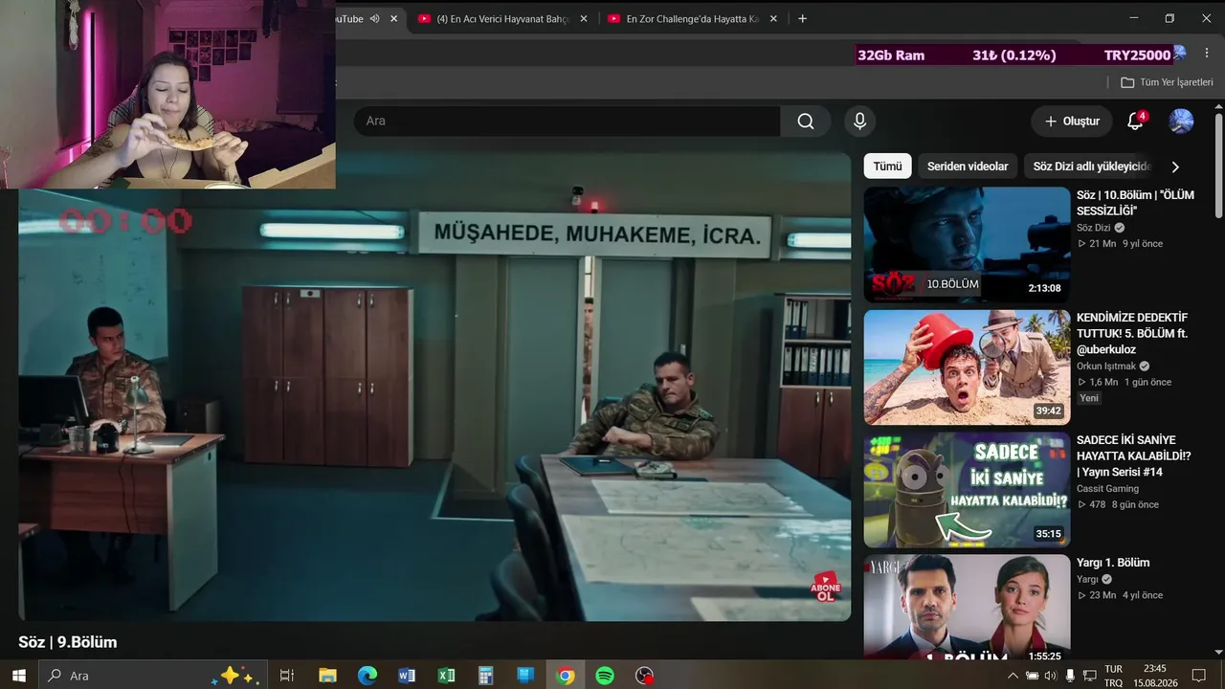Open Spotify from the taskbar
This screenshot has height=689, width=1225.
(605, 676)
